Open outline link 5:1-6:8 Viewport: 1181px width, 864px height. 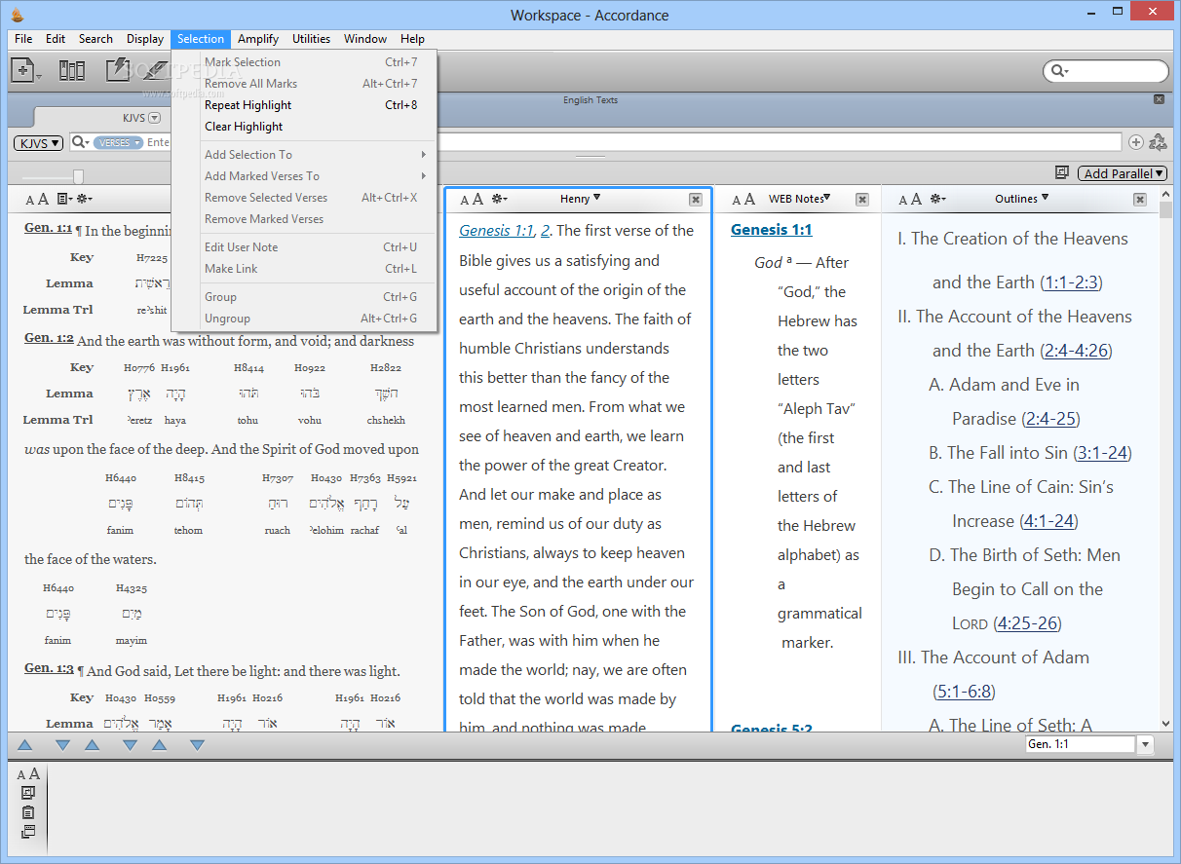pyautogui.click(x=965, y=692)
